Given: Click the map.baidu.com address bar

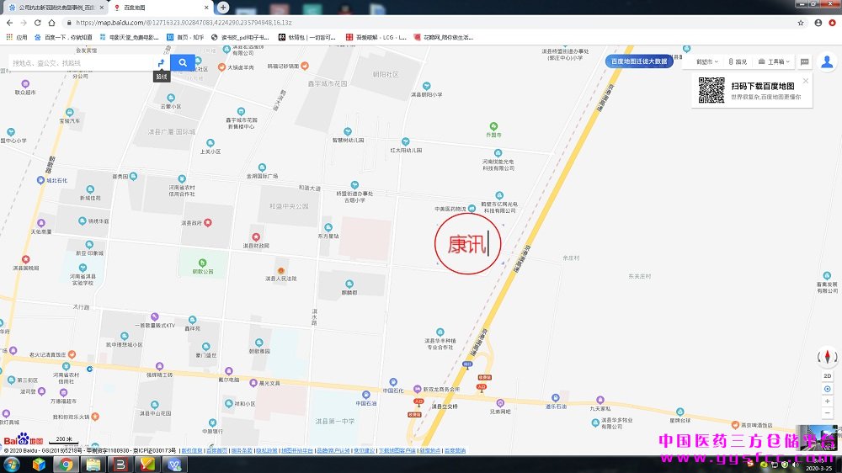Looking at the screenshot, I should pos(429,23).
